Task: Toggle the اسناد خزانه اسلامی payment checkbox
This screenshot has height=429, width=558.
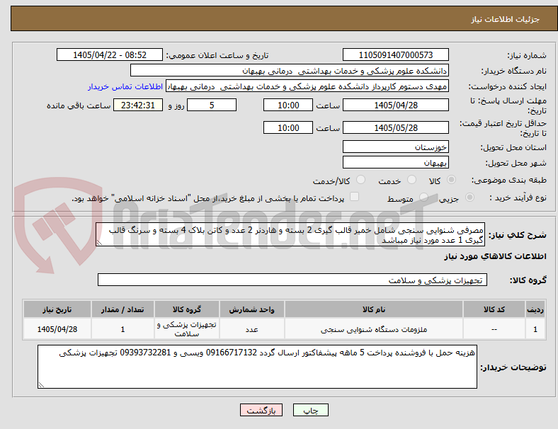Action: click(x=355, y=197)
